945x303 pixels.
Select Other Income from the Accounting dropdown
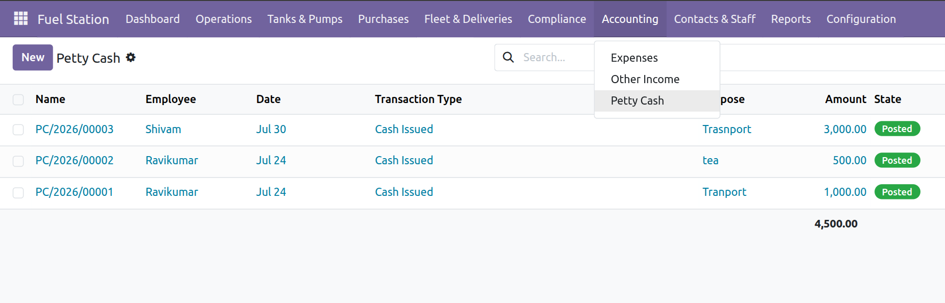[657, 79]
